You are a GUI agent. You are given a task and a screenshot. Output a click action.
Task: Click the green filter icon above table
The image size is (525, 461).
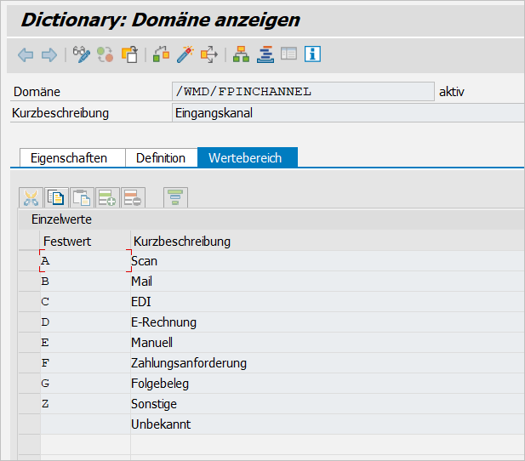tap(175, 198)
